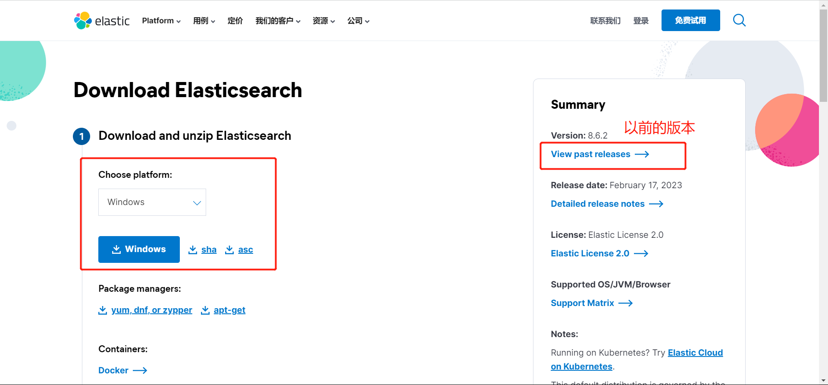Click the Choose platform: label
The image size is (828, 385).
[135, 174]
